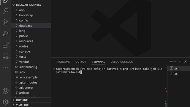The height and width of the screenshot is (107, 190).
Task: Expand the database folder
Action: point(31,26)
